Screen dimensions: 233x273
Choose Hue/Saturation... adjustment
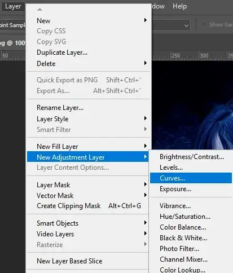click(191, 217)
